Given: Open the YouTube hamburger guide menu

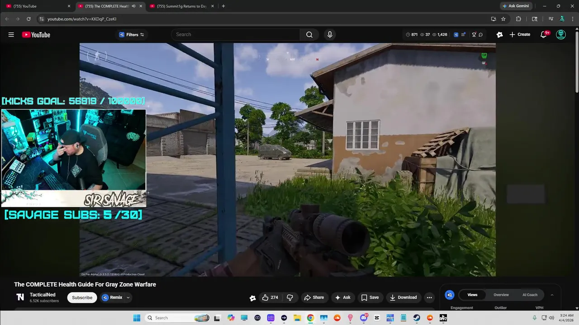Looking at the screenshot, I should (11, 35).
